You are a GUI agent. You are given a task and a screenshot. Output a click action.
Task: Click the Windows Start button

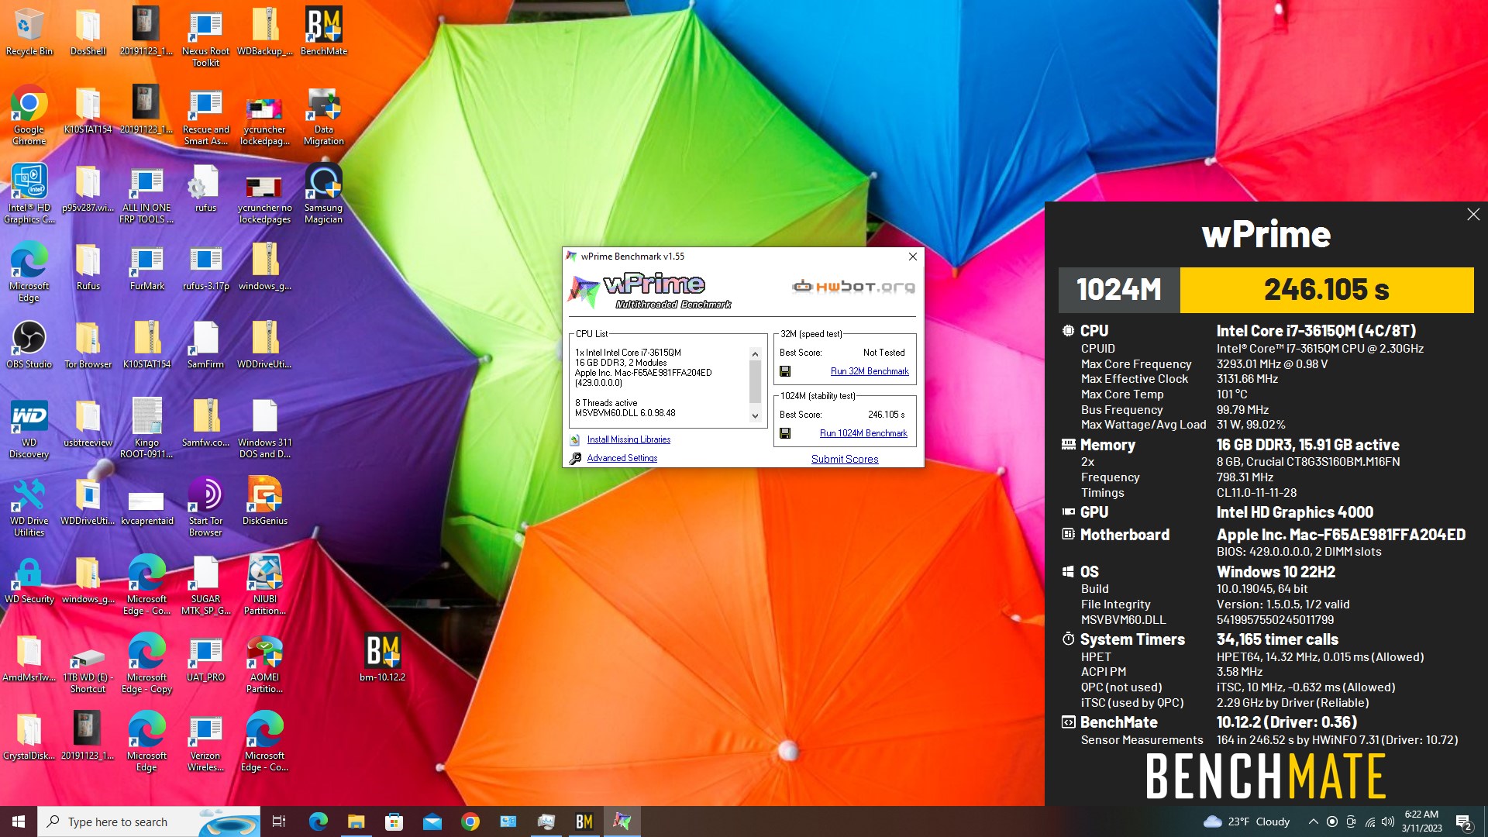(x=19, y=821)
